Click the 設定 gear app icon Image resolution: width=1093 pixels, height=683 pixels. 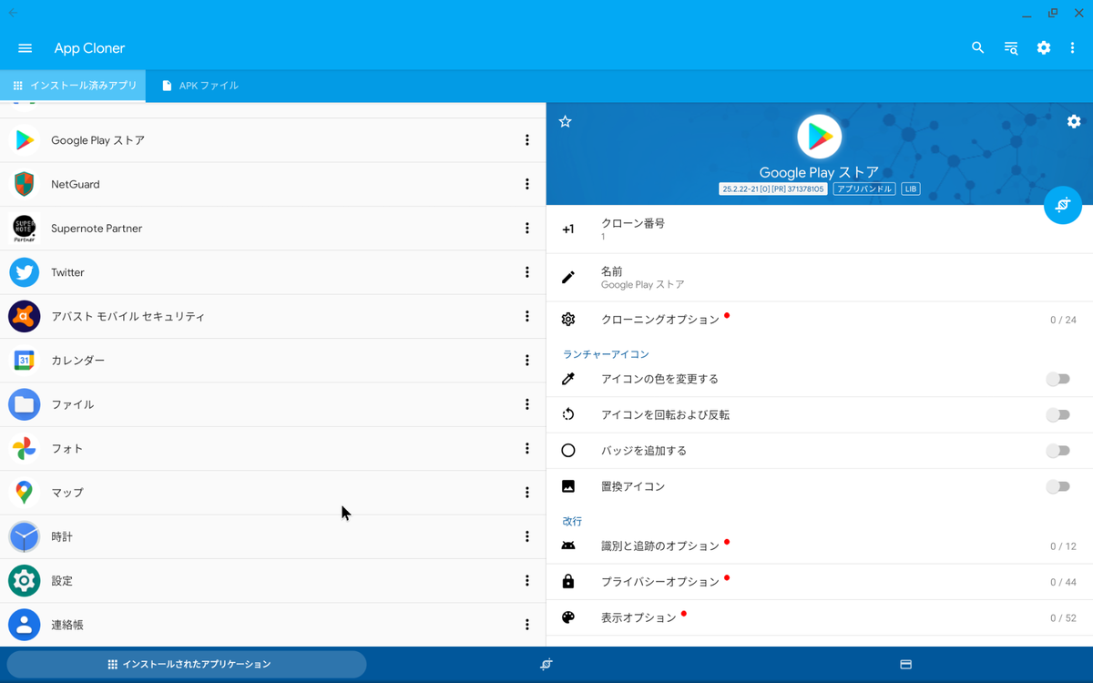coord(25,580)
